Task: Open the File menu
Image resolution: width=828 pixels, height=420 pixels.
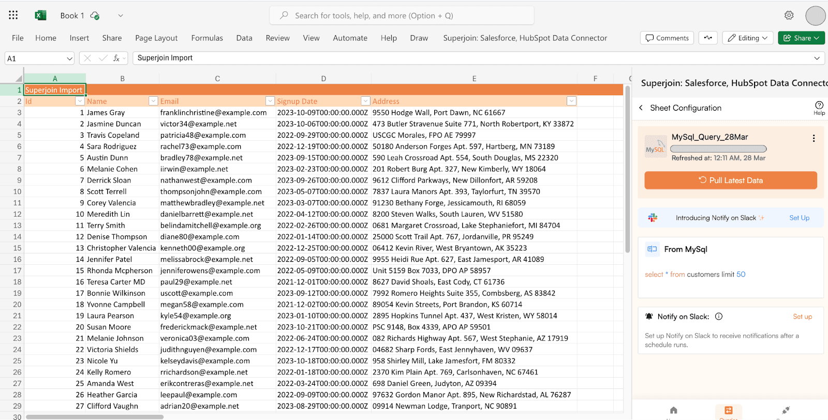Action: coord(18,38)
